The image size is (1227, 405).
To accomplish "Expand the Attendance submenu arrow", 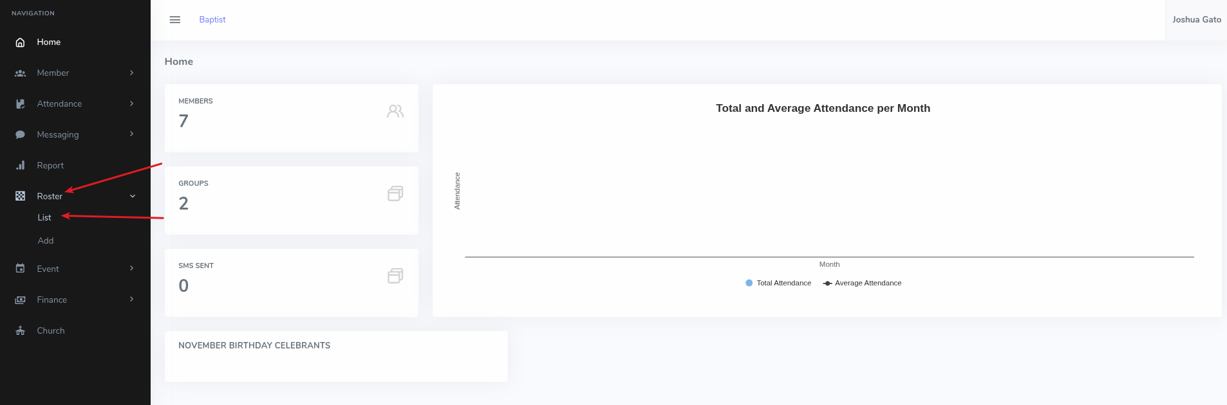I will pyautogui.click(x=131, y=104).
